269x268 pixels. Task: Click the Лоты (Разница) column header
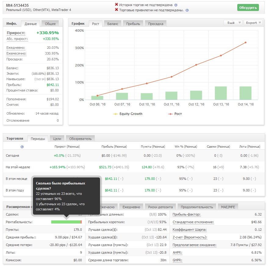pyautogui.click(x=249, y=147)
